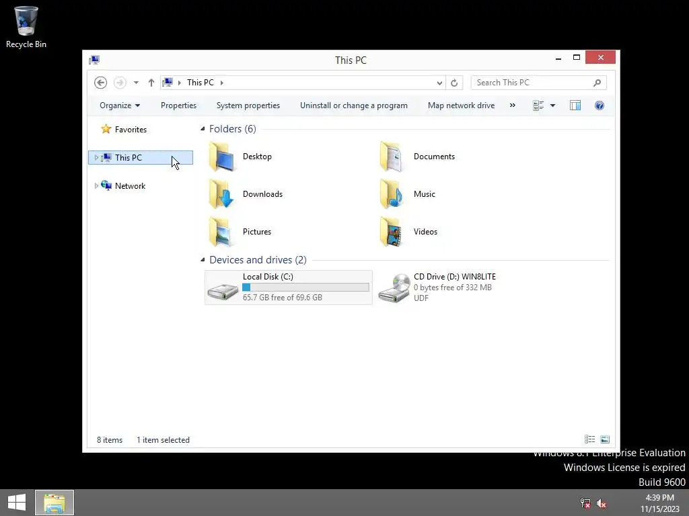Maximize the This PC window
This screenshot has width=689, height=516.
[x=577, y=58]
